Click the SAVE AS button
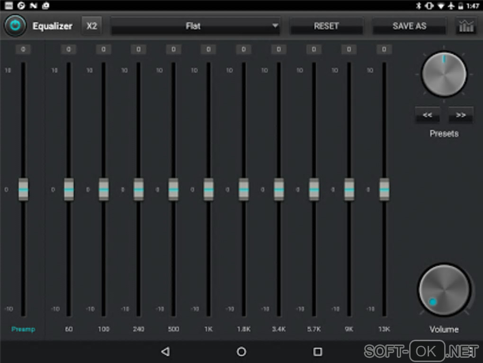Image resolution: width=483 pixels, height=363 pixels. (409, 26)
